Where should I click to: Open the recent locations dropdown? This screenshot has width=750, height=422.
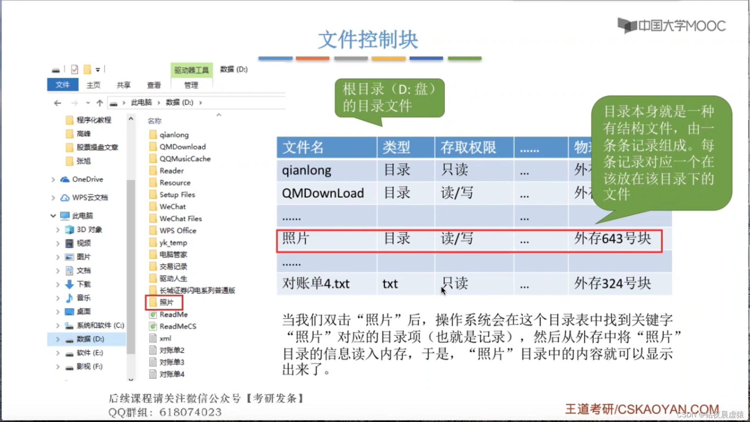(88, 103)
